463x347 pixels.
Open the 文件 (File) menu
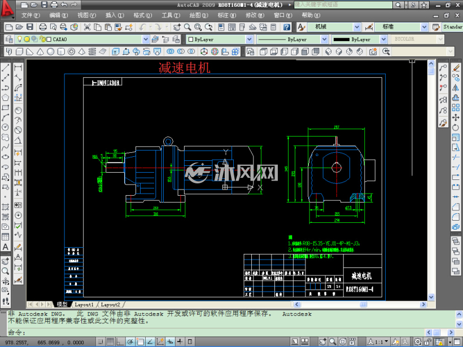point(30,15)
